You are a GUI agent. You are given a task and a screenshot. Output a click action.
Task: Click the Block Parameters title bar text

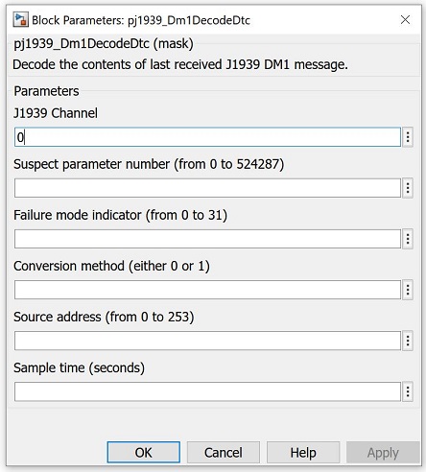tap(141, 20)
